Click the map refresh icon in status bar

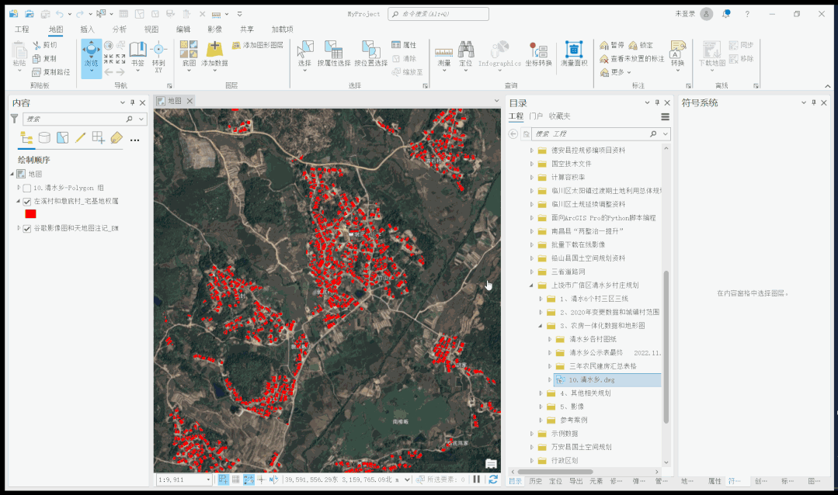[493, 479]
